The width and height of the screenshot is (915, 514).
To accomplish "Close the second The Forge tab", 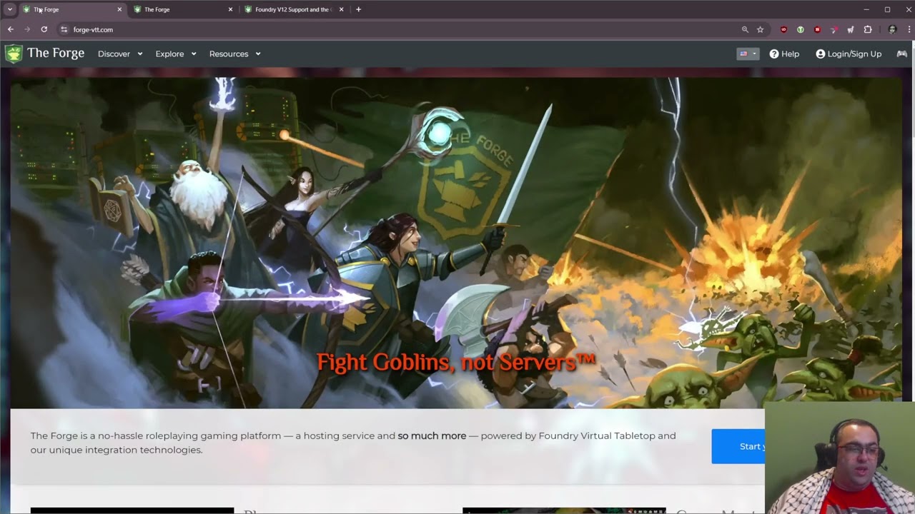I will click(230, 9).
